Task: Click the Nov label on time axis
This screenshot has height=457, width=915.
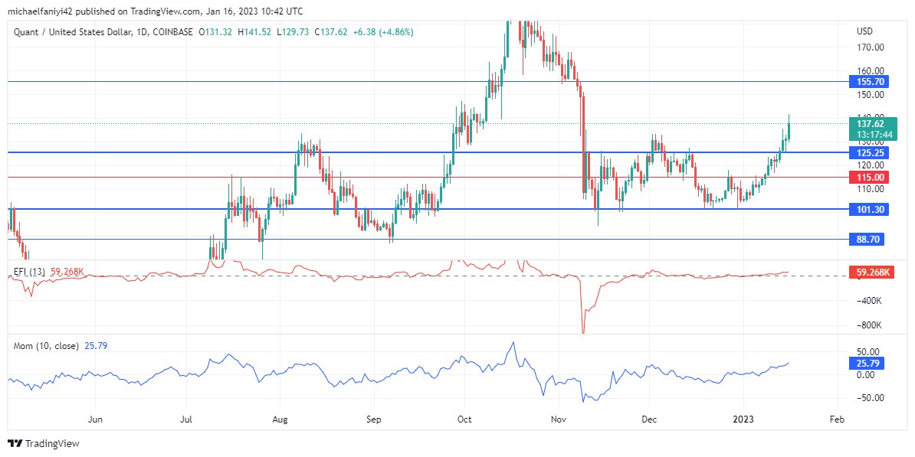Action: point(559,419)
